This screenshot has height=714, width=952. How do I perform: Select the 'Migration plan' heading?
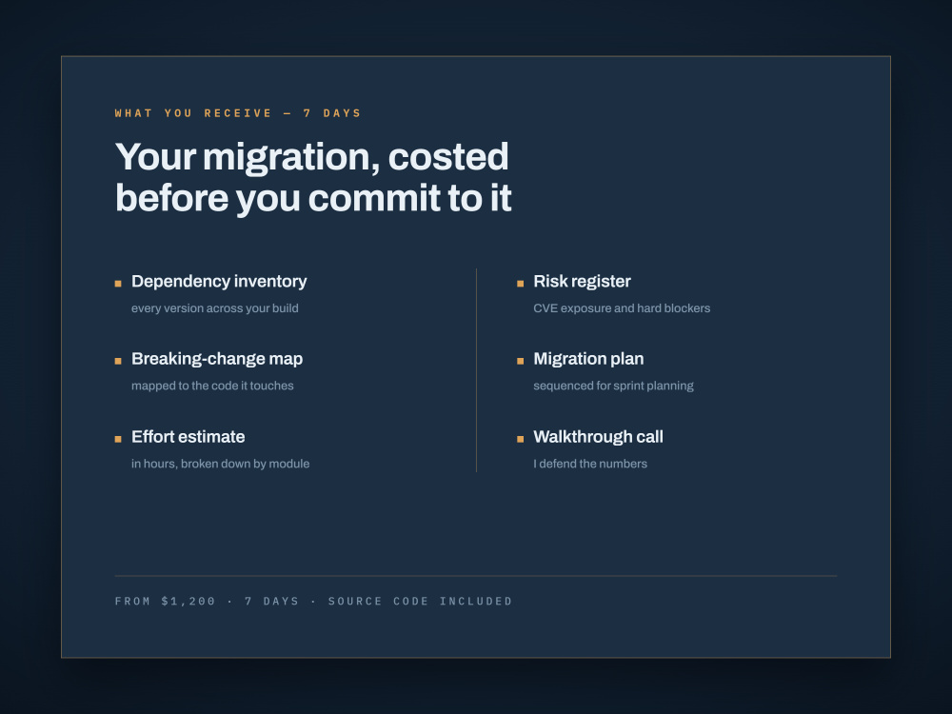(588, 359)
